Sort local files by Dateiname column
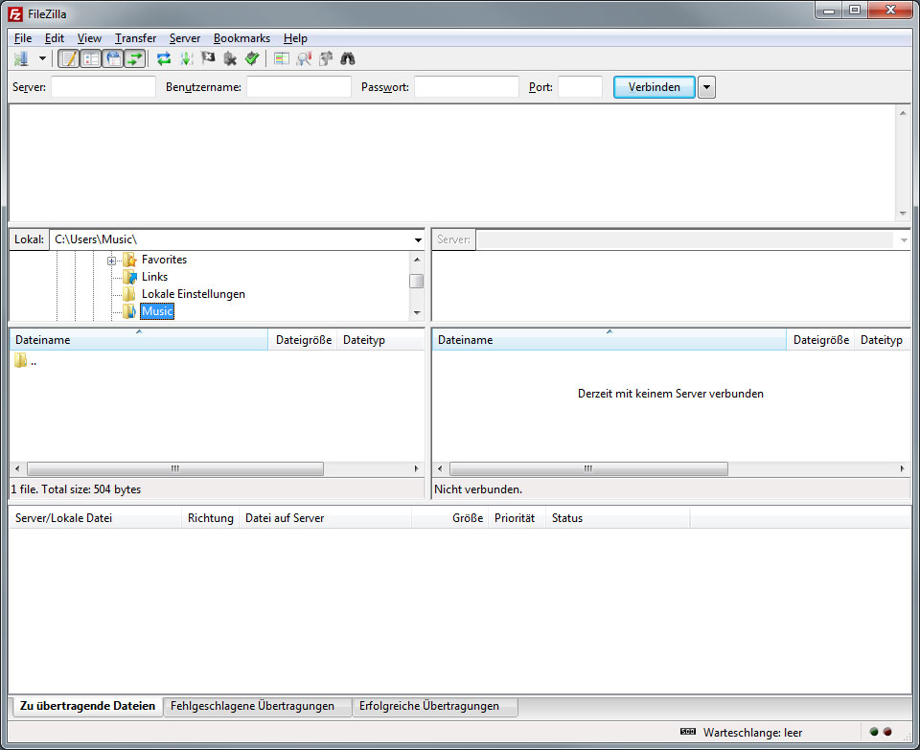 [139, 339]
